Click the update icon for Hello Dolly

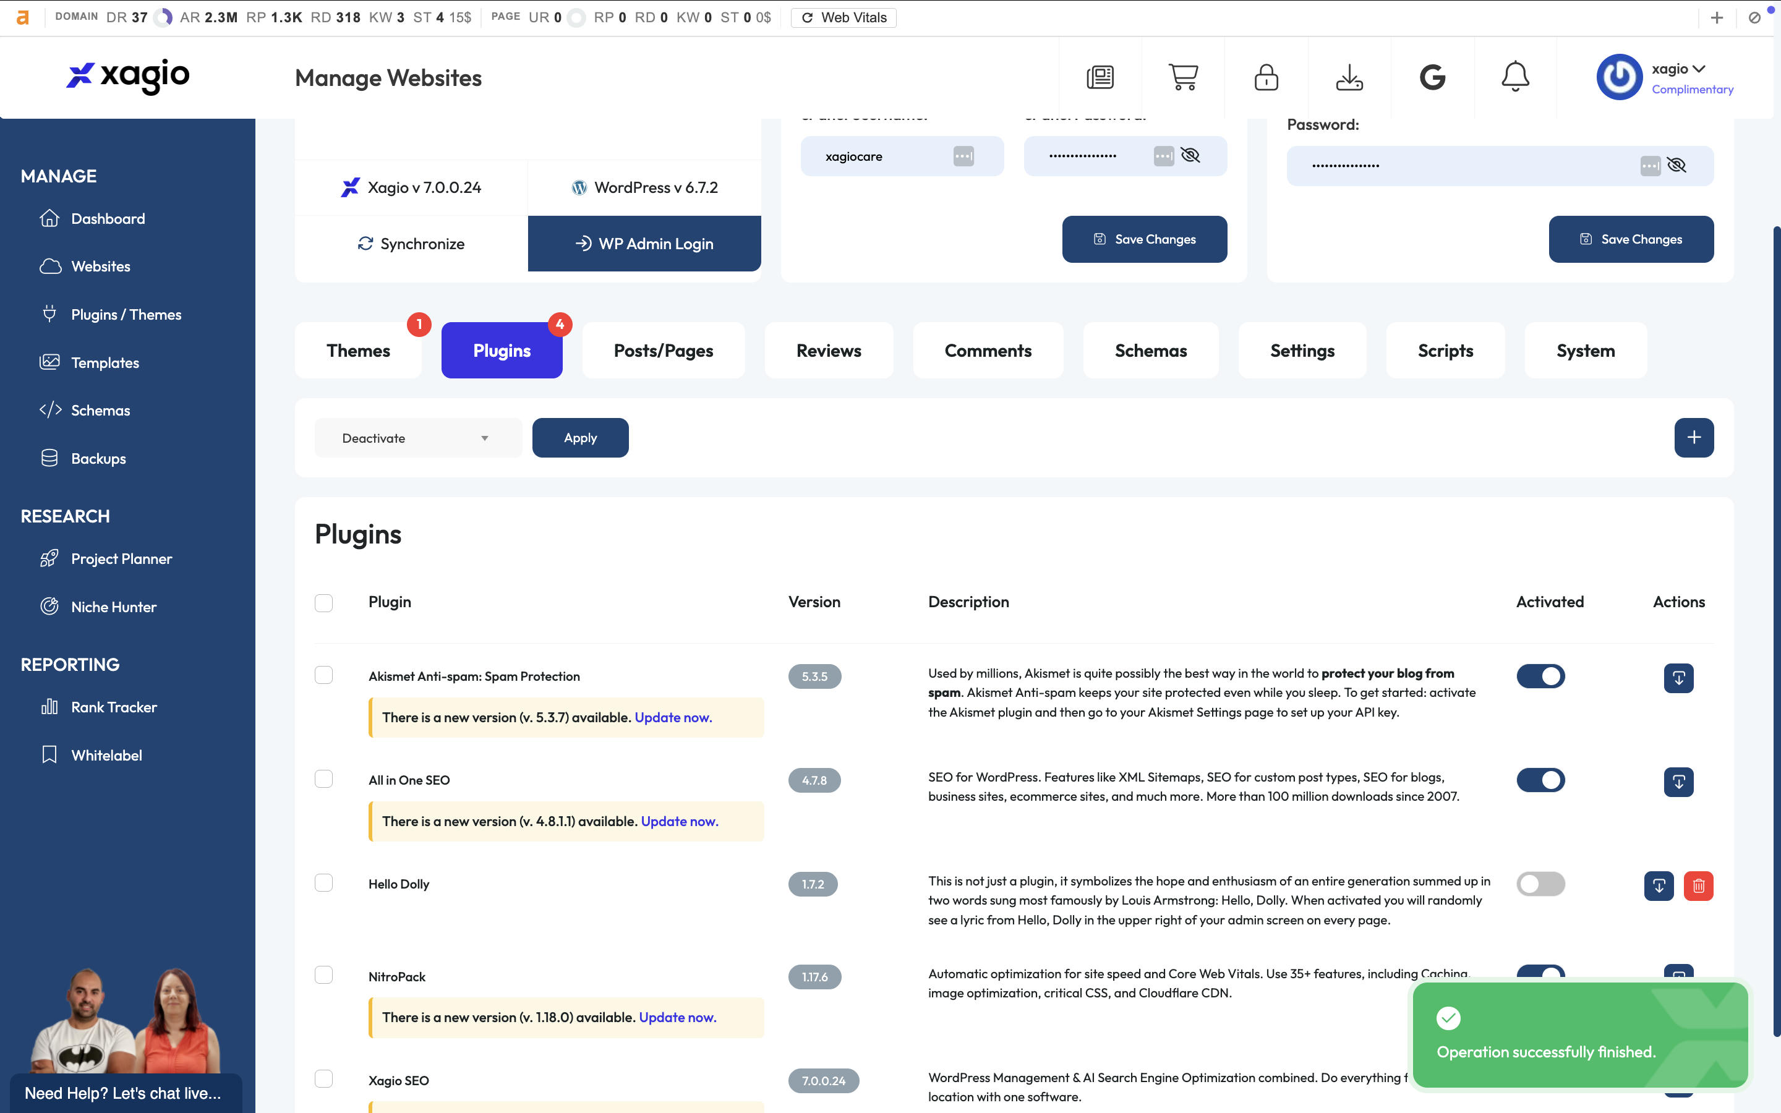1659,885
